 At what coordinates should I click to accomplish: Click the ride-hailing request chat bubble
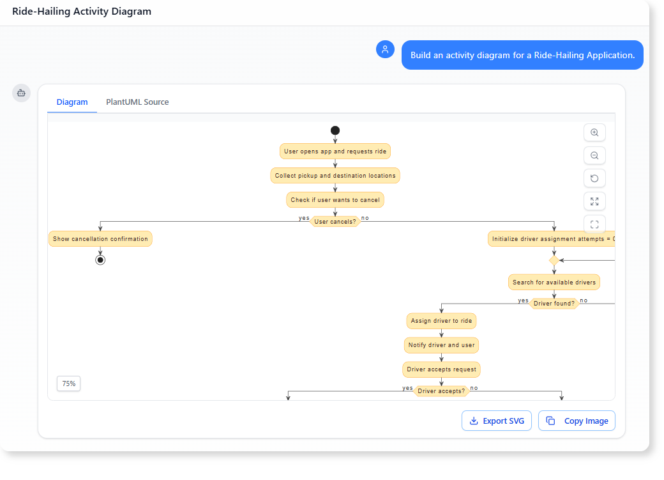click(522, 55)
